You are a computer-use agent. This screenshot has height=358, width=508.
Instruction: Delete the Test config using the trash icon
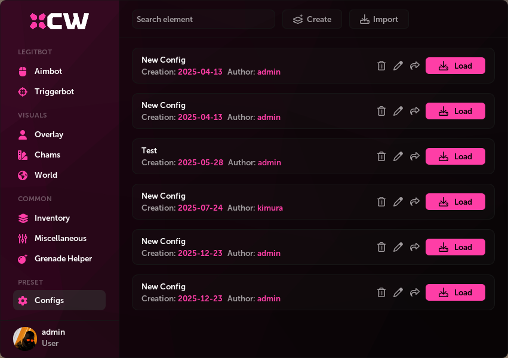(381, 156)
